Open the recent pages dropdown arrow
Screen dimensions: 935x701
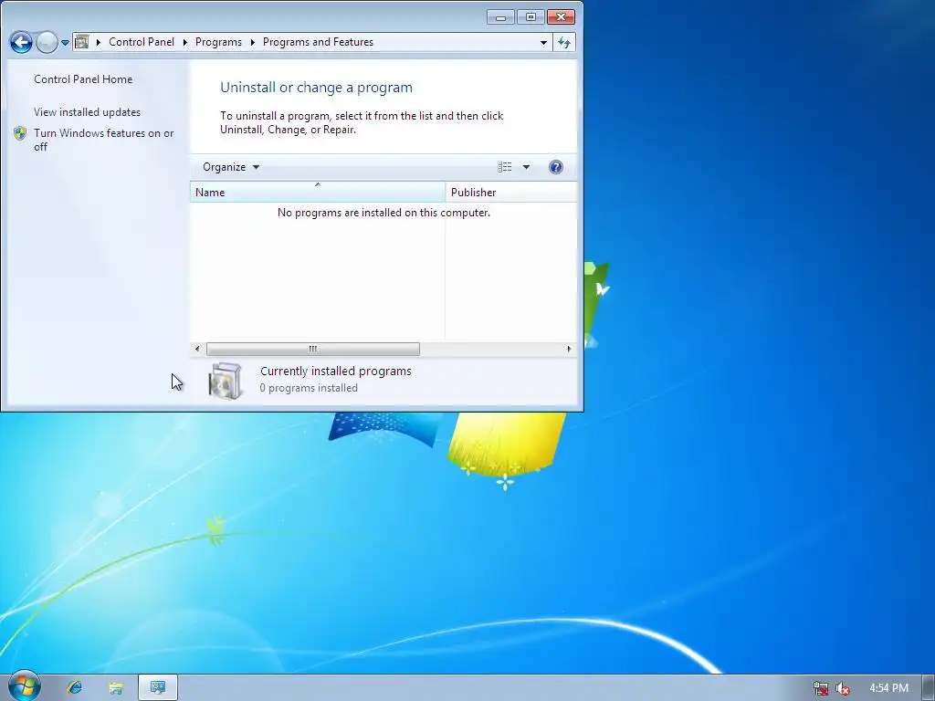click(x=65, y=43)
